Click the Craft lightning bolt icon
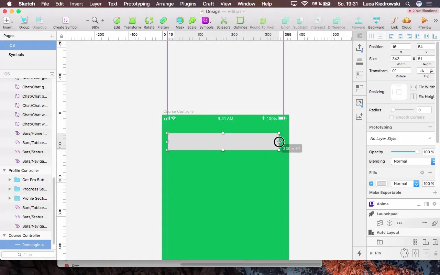Screen dimensions: 440x275 360,253
